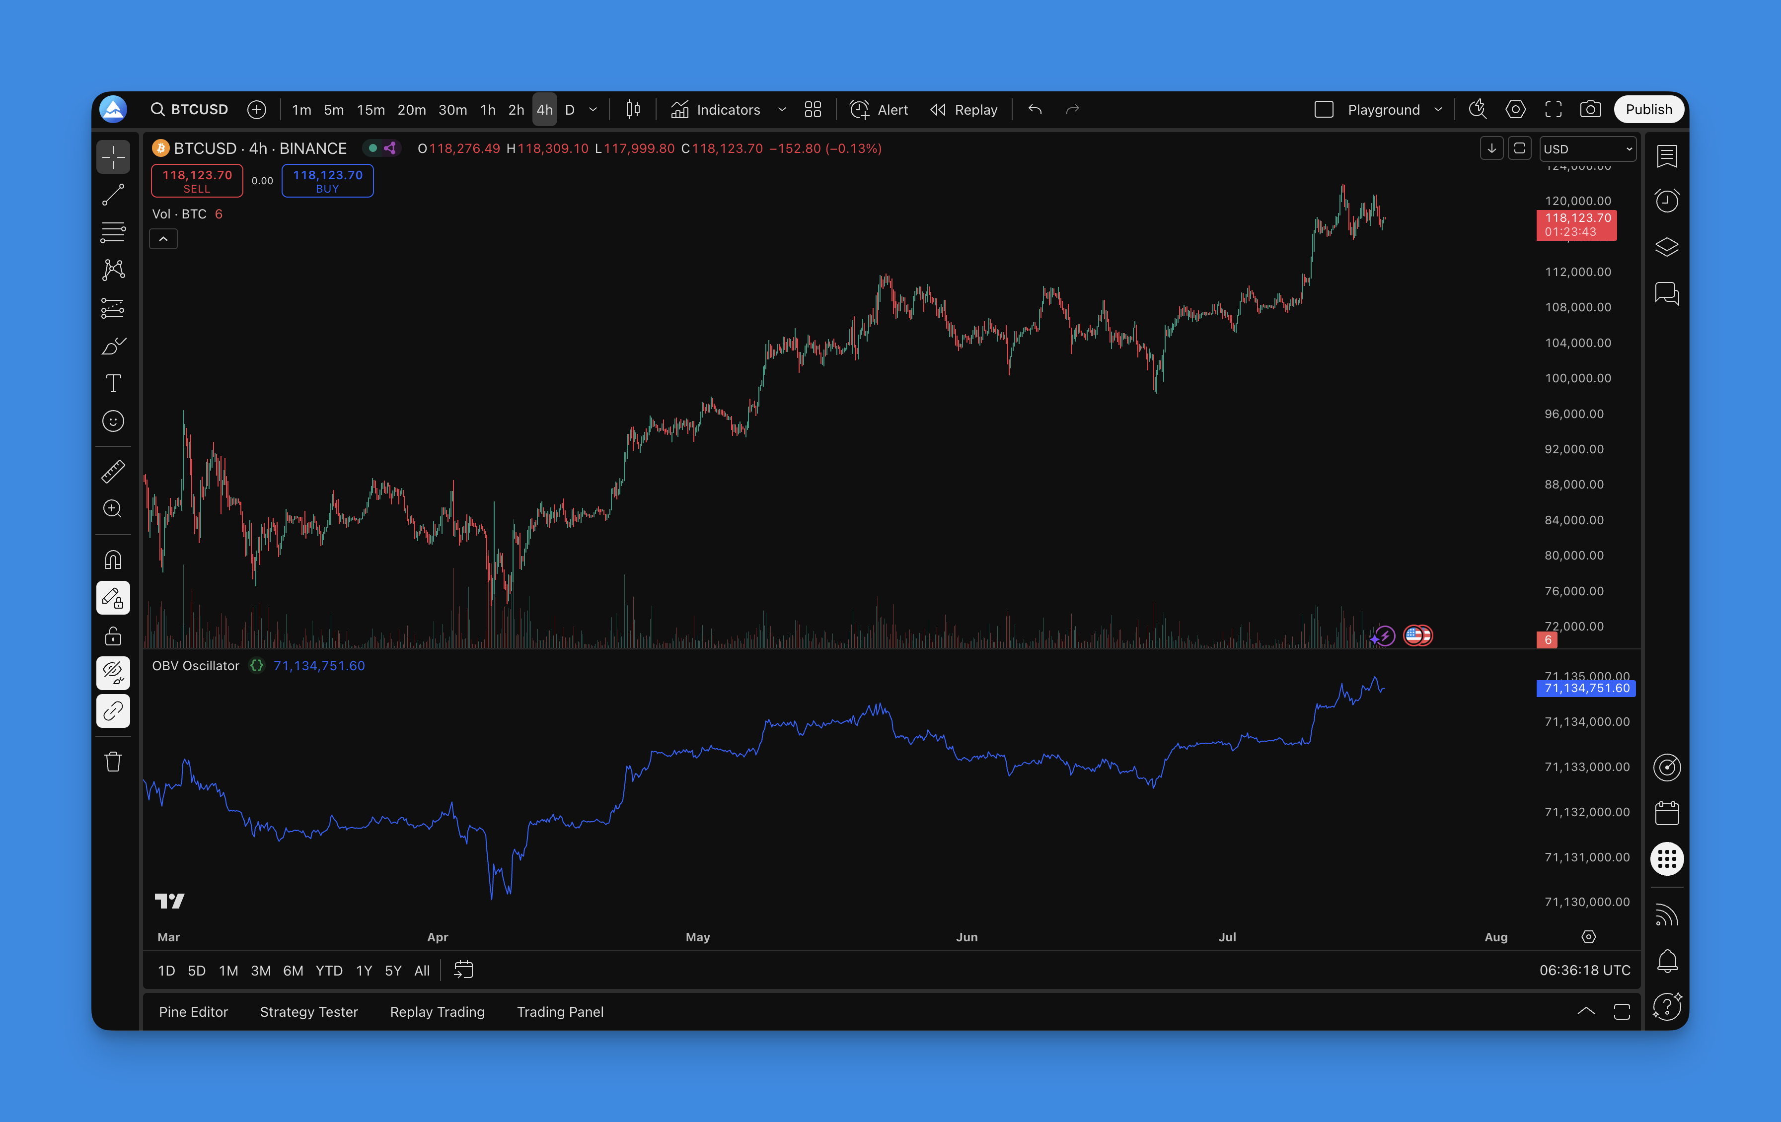Start bar Replay mode

click(x=964, y=109)
